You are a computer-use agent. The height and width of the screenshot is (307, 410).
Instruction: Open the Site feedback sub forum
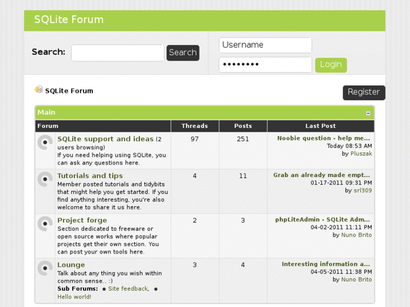click(x=128, y=289)
